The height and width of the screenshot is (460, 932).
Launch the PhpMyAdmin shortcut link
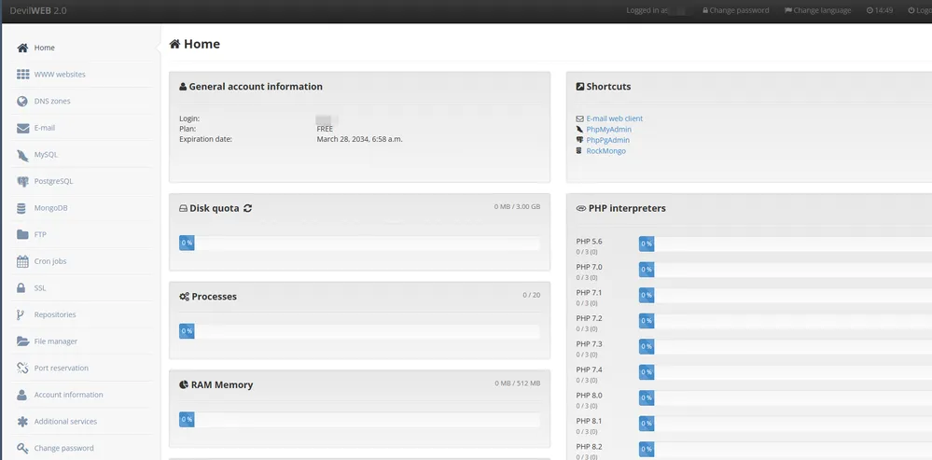tap(608, 130)
